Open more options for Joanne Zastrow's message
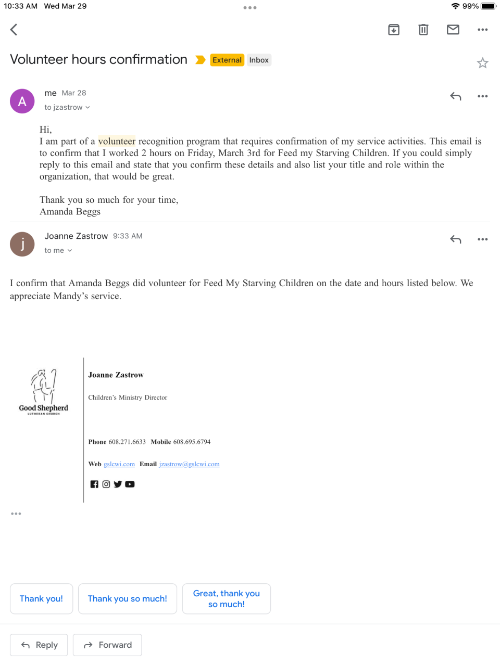500x666 pixels. 483,239
